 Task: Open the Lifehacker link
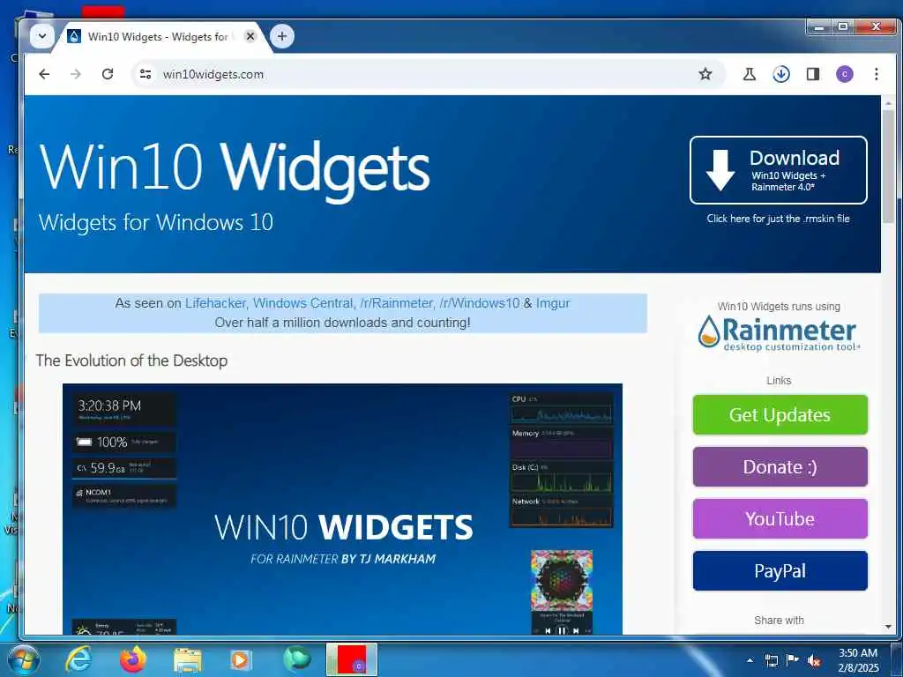[215, 303]
